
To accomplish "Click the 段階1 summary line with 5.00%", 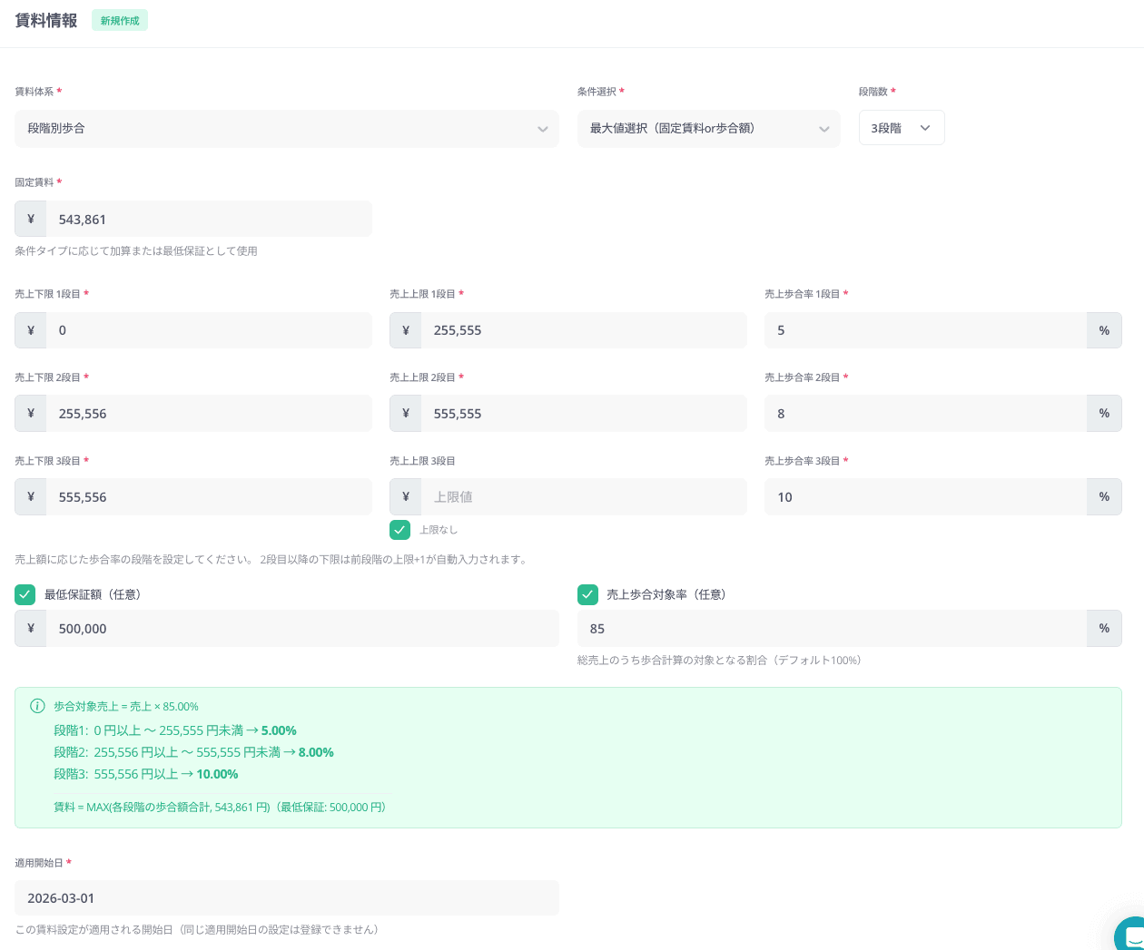I will click(175, 730).
